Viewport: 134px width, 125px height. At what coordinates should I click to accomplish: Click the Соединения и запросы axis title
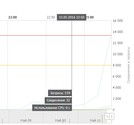tap(128, 65)
